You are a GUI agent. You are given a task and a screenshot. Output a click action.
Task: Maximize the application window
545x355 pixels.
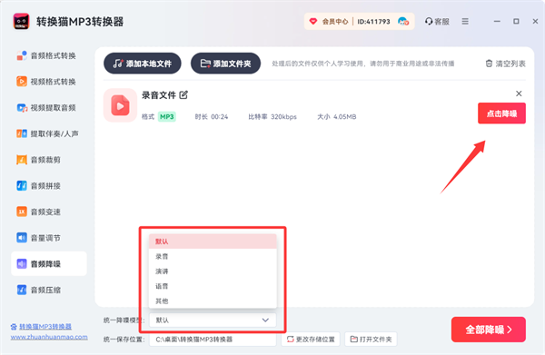point(516,22)
